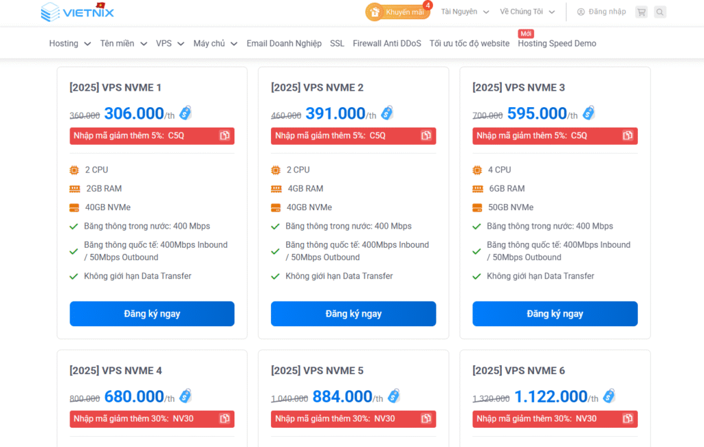Copy the C5Q code on VPS NVME 3

pos(628,136)
